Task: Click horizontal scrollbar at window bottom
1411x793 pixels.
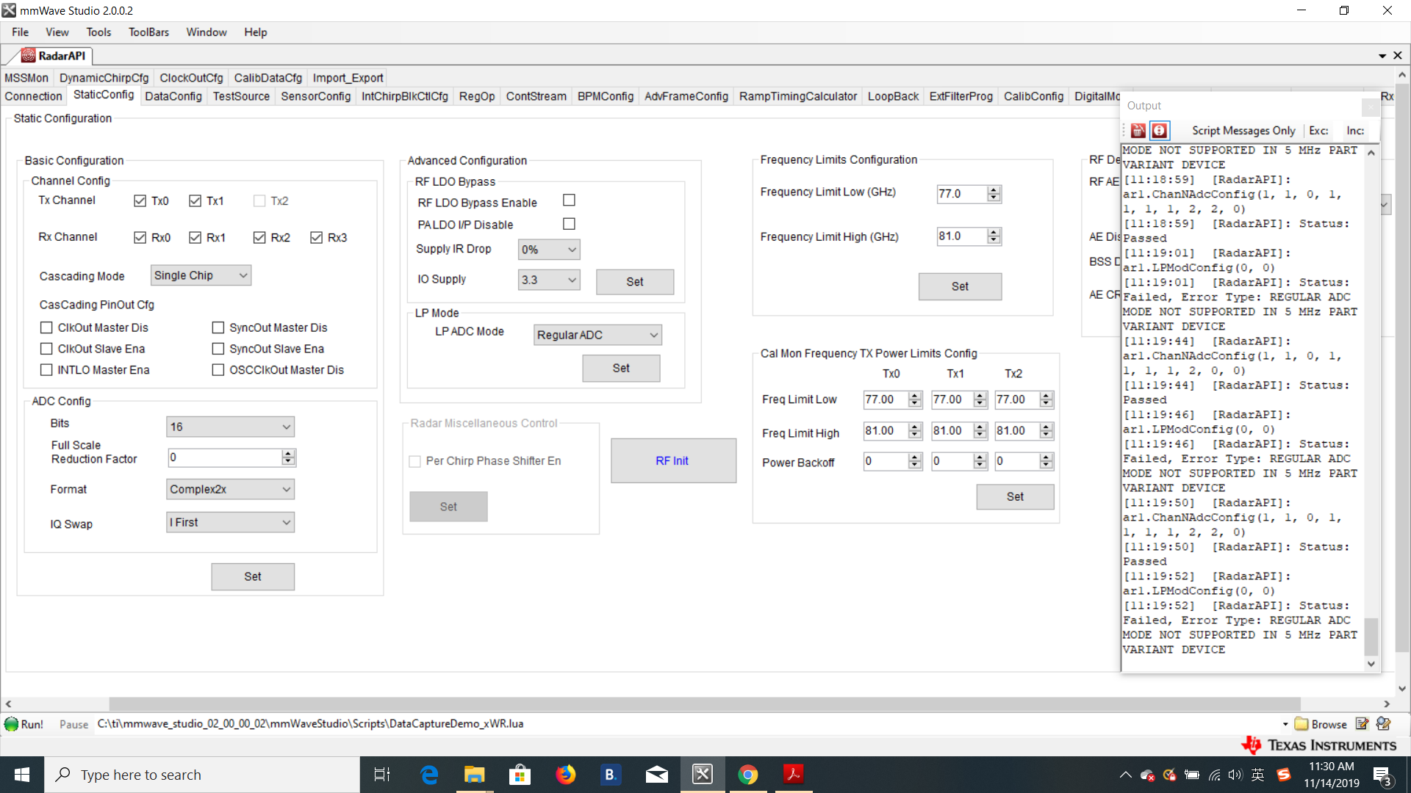Action: point(704,703)
